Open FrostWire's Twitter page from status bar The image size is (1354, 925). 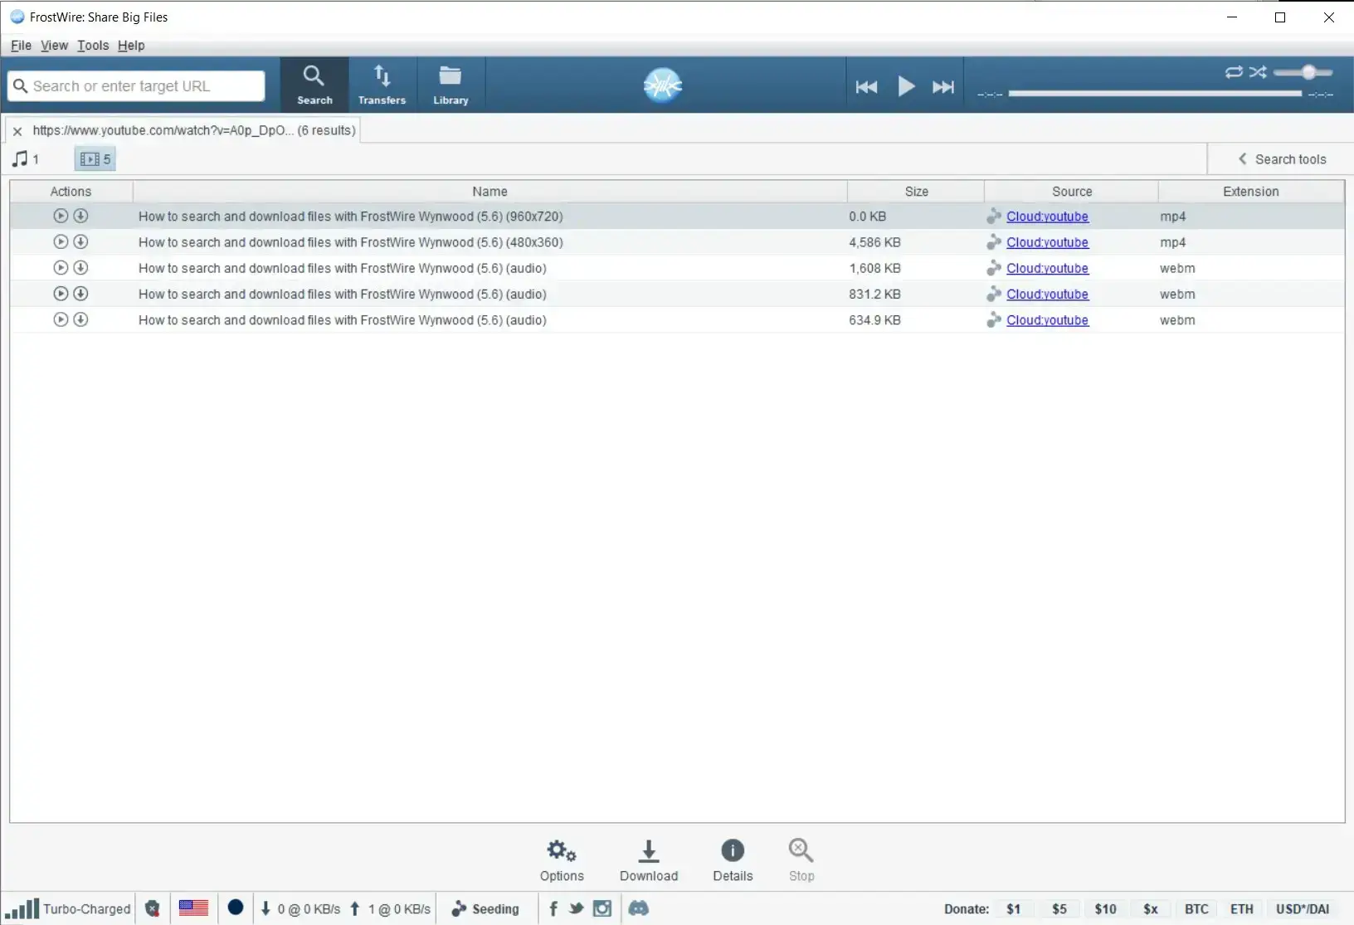(x=577, y=909)
